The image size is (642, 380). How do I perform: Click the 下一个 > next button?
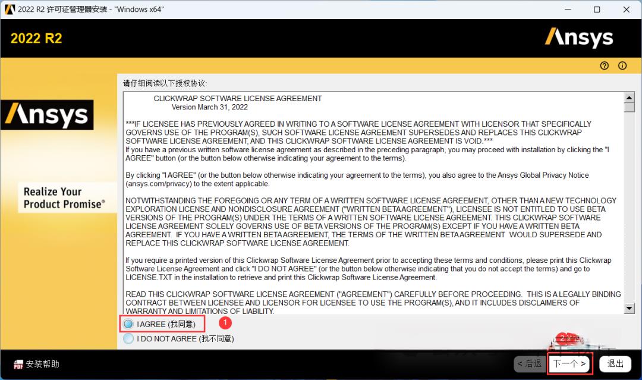(x=569, y=363)
